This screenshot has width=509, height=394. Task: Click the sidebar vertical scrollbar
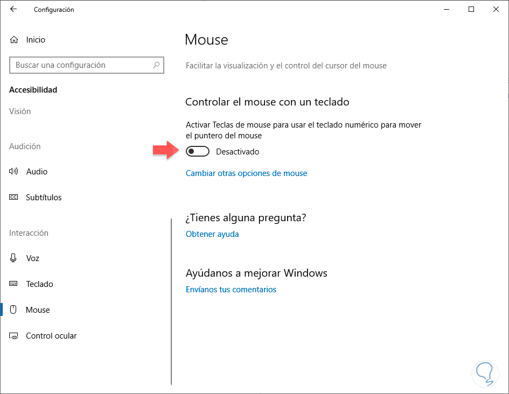click(171, 301)
